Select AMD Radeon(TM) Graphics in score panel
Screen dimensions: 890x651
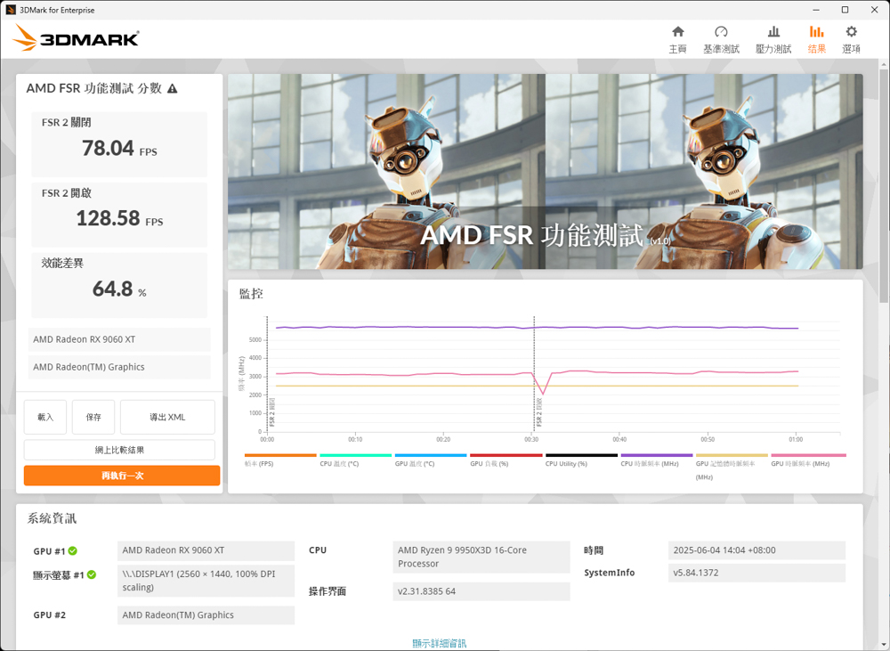click(119, 367)
